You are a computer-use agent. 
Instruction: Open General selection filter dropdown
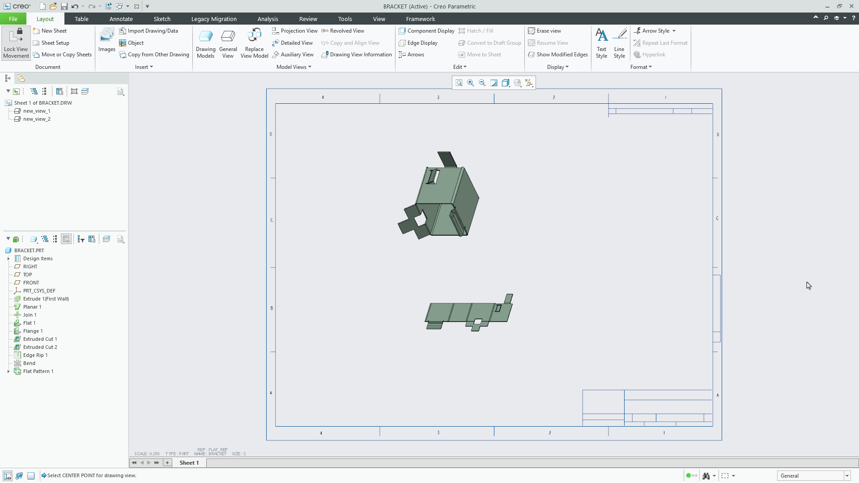[x=847, y=476]
